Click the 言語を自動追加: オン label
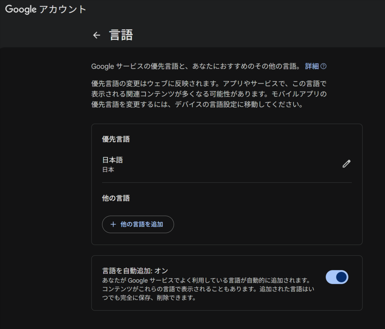Image resolution: width=385 pixels, height=329 pixels. point(135,271)
